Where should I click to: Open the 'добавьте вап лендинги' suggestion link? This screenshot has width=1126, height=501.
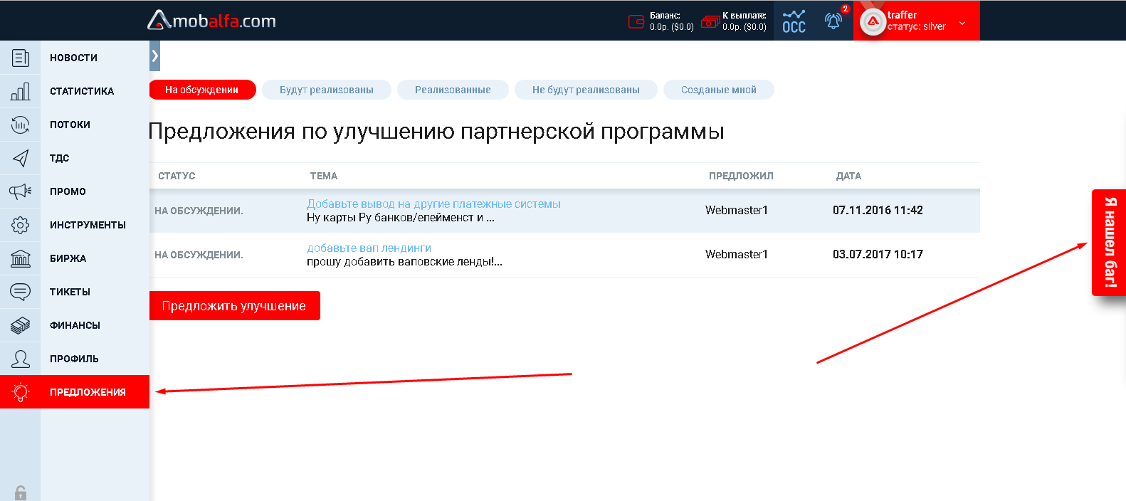pyautogui.click(x=369, y=248)
